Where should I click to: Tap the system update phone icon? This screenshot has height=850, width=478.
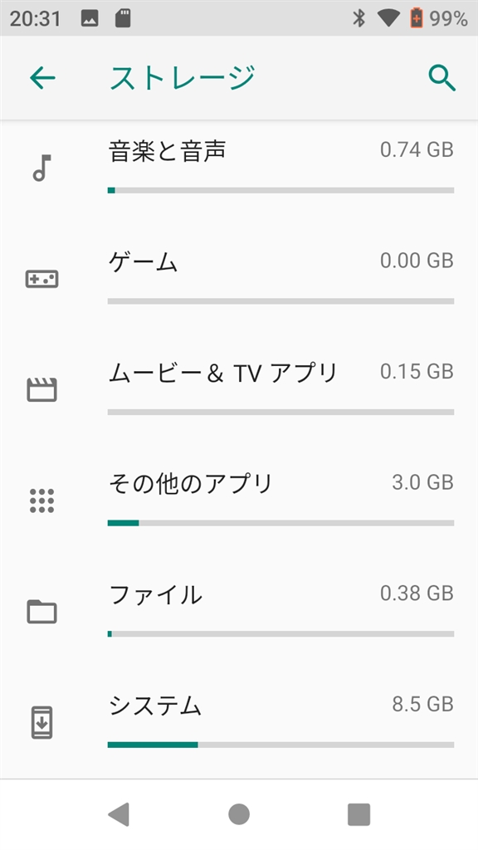pos(41,723)
